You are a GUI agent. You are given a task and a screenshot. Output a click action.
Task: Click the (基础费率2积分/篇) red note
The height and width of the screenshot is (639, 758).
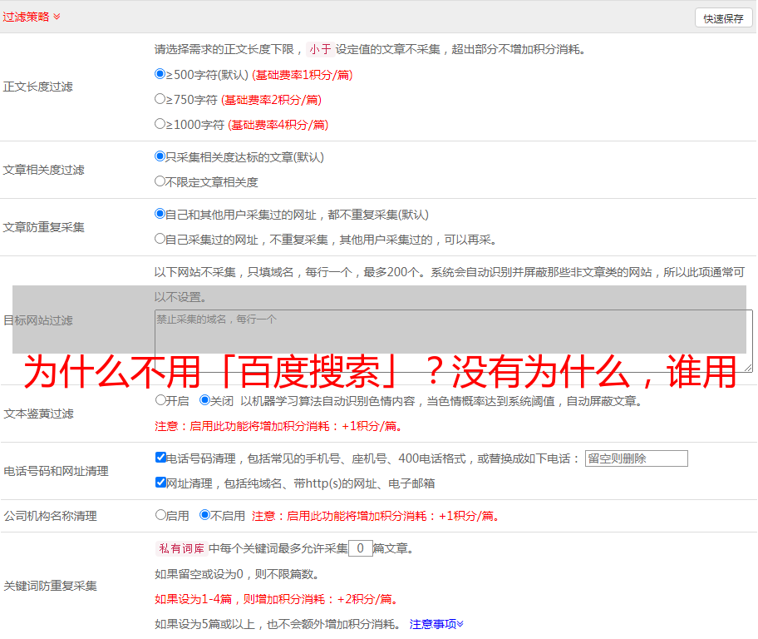click(x=271, y=100)
